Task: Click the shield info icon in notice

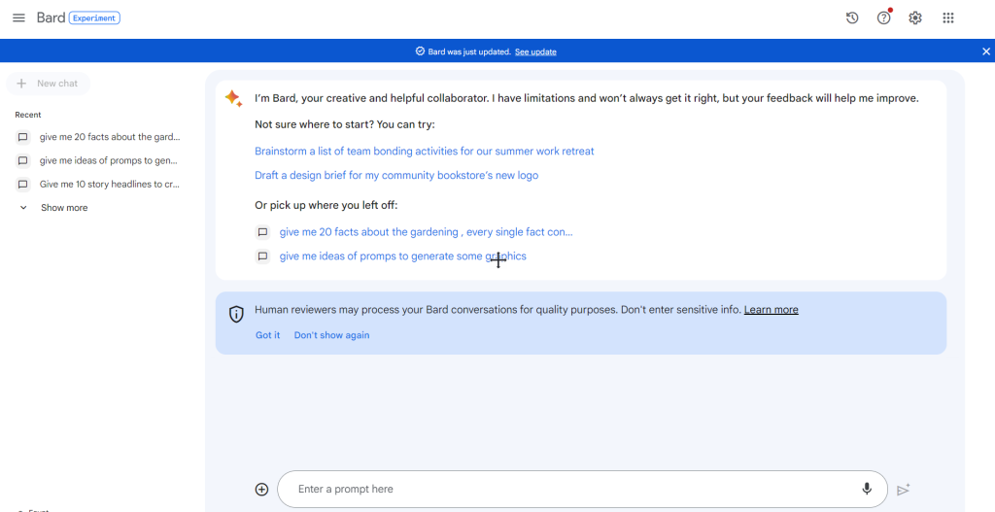Action: pyautogui.click(x=236, y=314)
